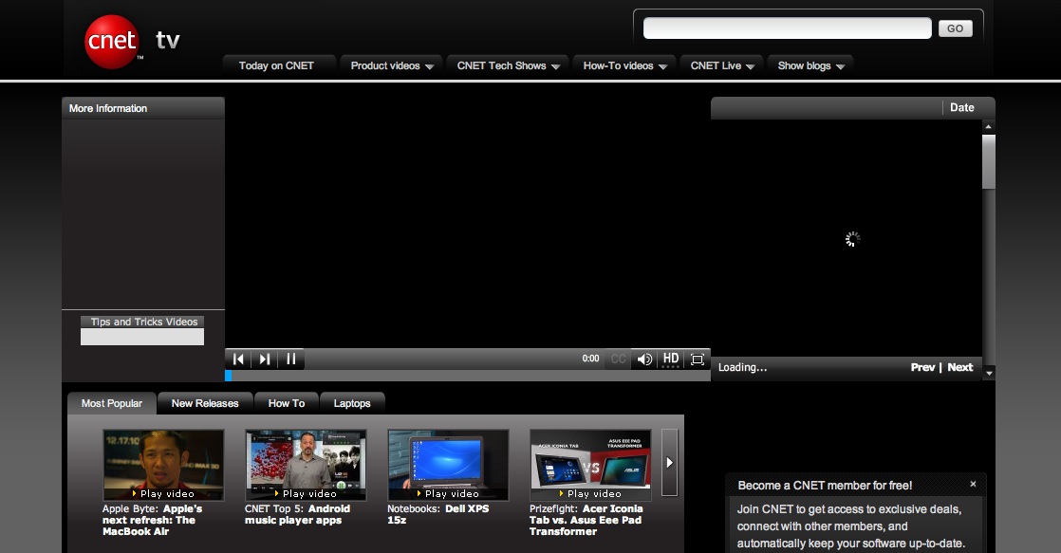This screenshot has width=1061, height=553.
Task: Open Android music player apps link
Action: pos(297,514)
